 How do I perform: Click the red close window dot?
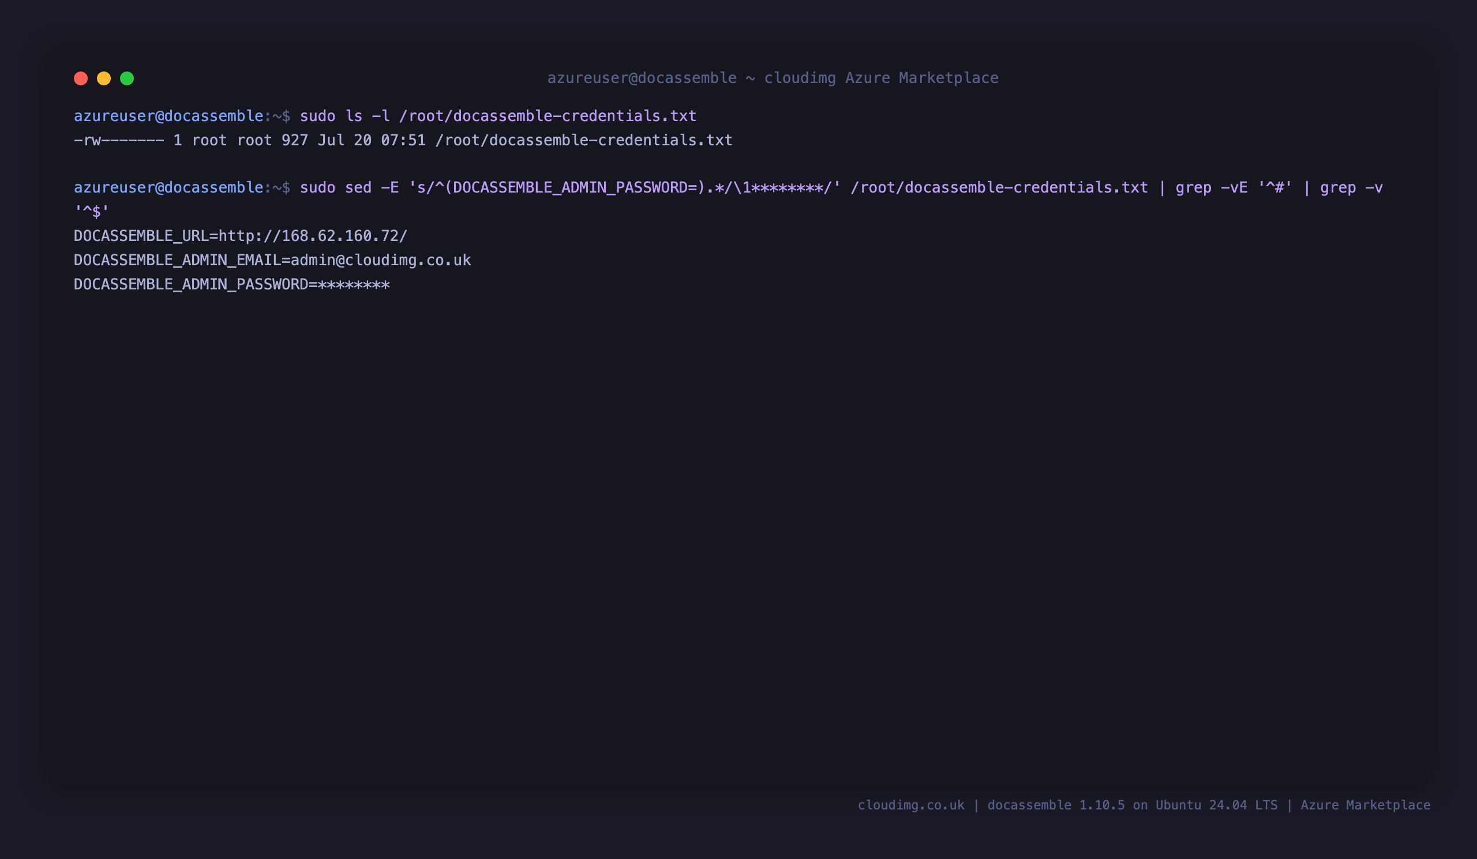tap(81, 78)
